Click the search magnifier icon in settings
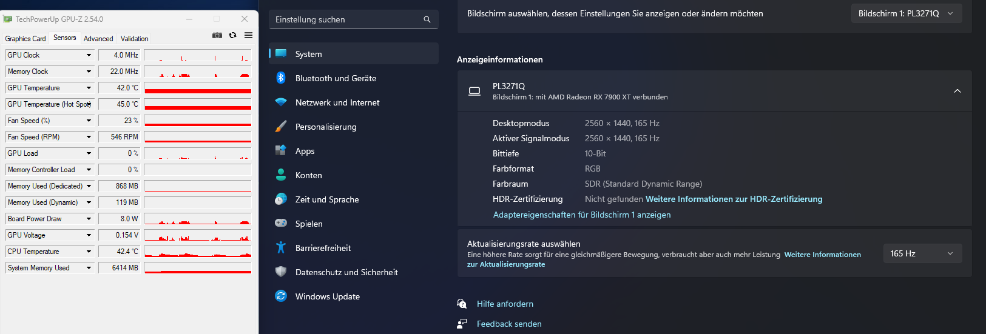 pyautogui.click(x=427, y=19)
